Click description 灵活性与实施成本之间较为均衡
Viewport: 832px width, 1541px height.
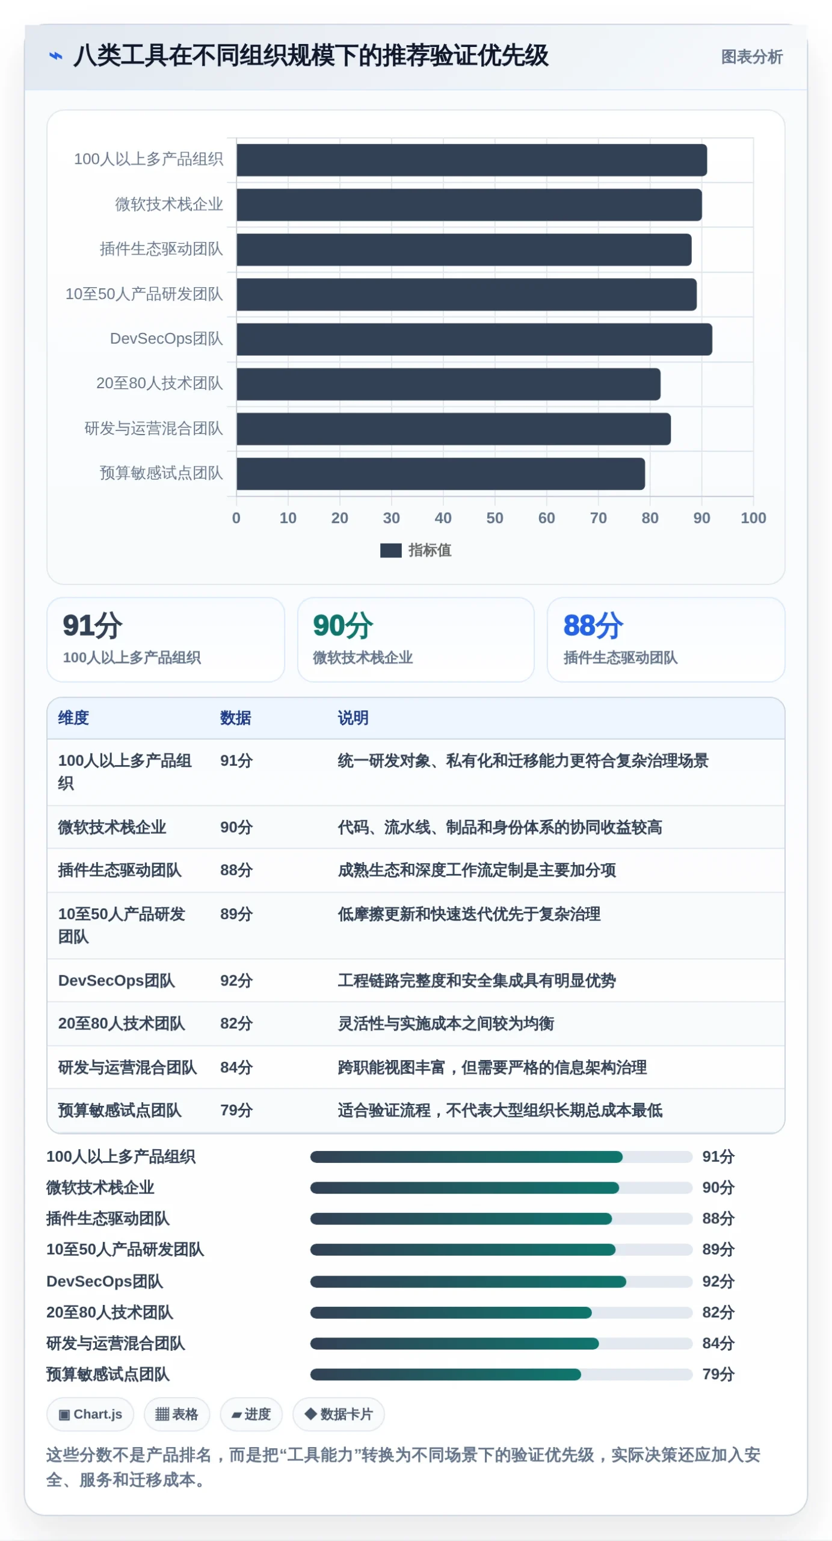tap(446, 1024)
